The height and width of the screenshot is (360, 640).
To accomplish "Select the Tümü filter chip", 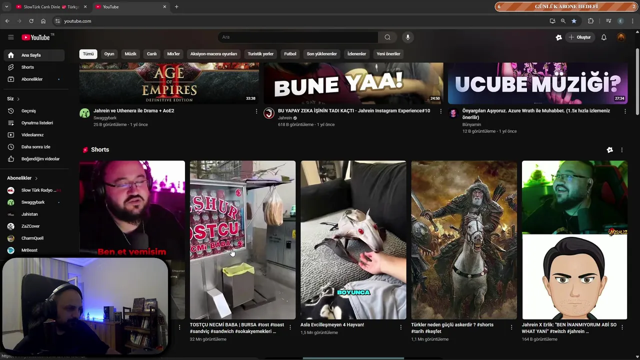I will [88, 53].
